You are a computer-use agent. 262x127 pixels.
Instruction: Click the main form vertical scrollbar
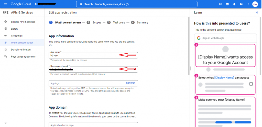pos(189,46)
